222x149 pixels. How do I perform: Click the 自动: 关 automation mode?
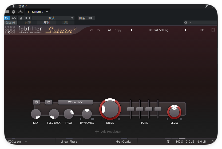coord(10,23)
